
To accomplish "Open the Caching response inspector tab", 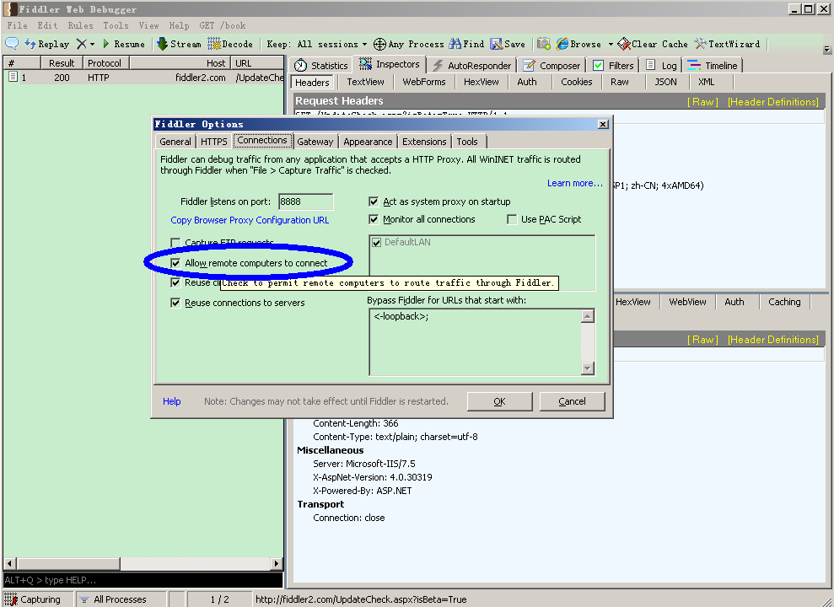I will click(784, 301).
